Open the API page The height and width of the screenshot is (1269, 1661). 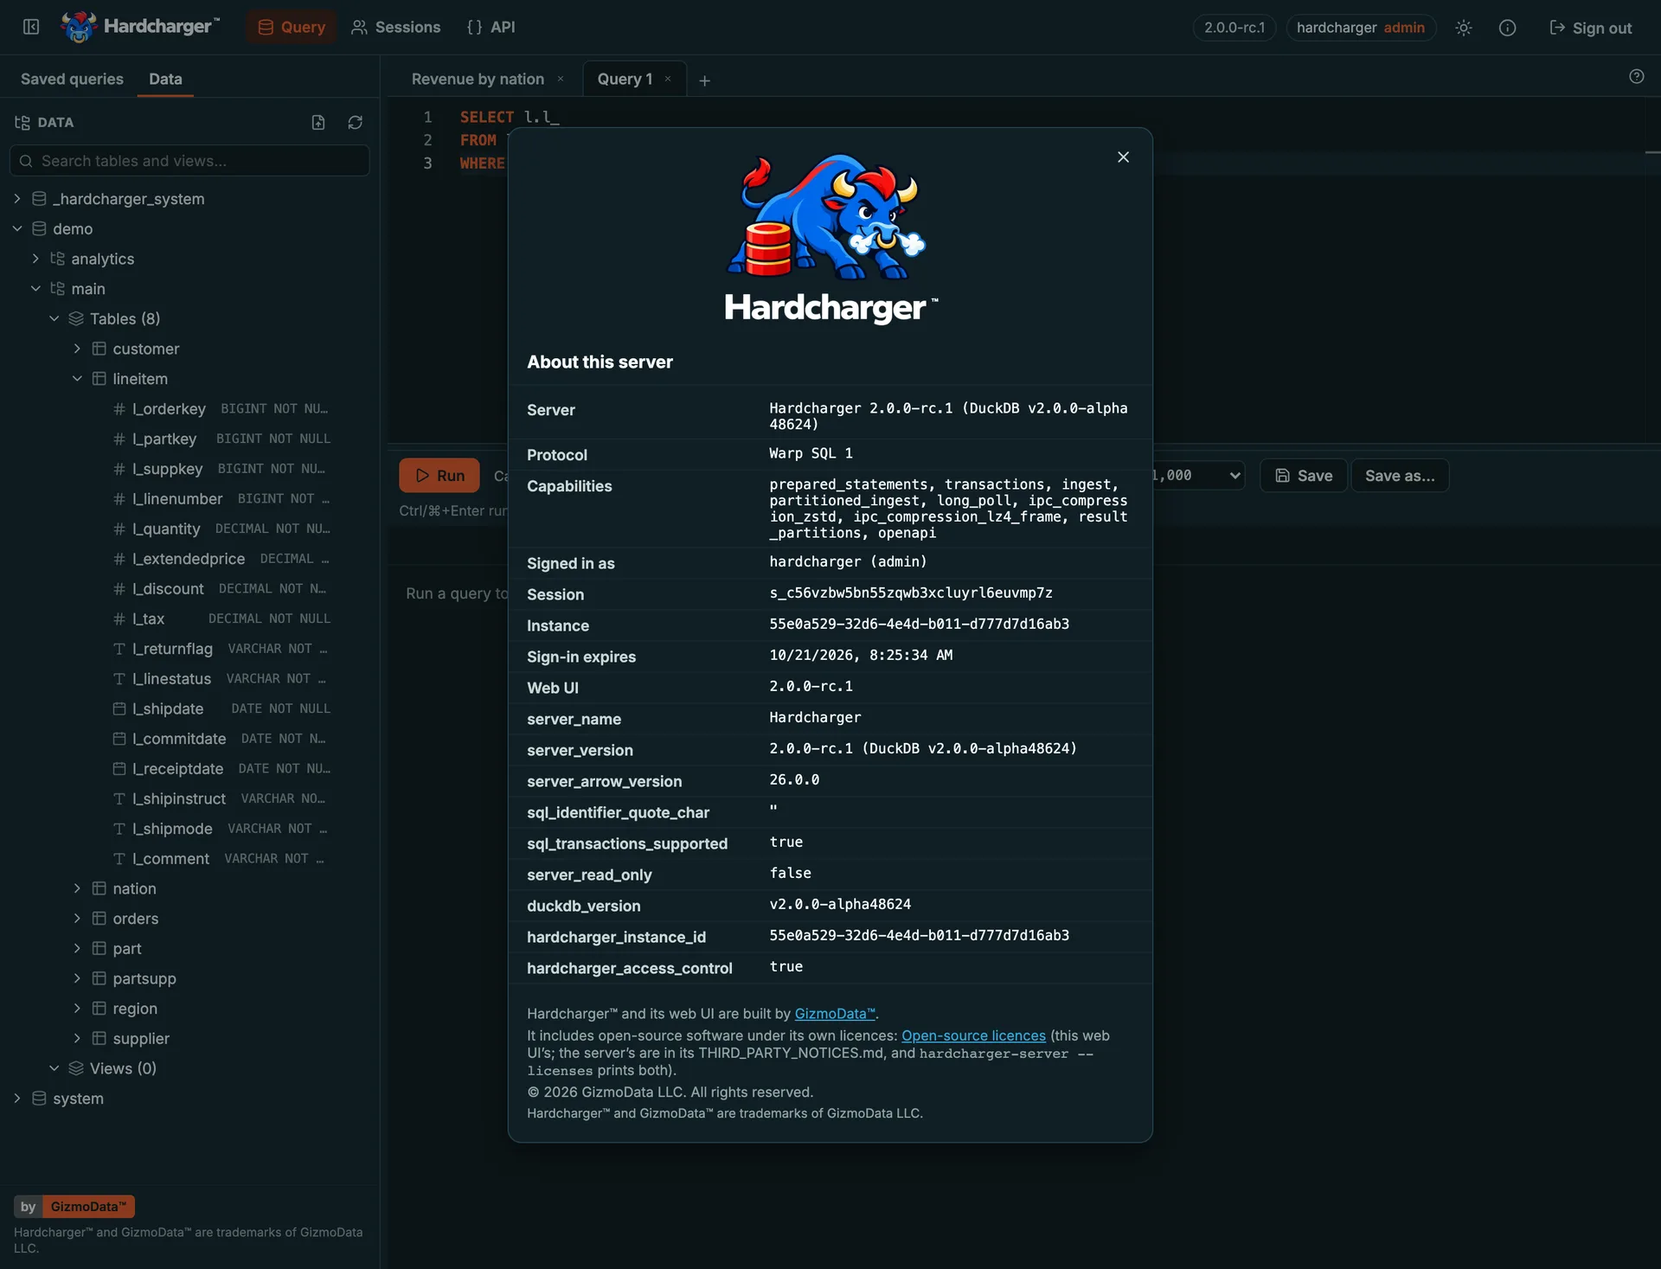491,27
